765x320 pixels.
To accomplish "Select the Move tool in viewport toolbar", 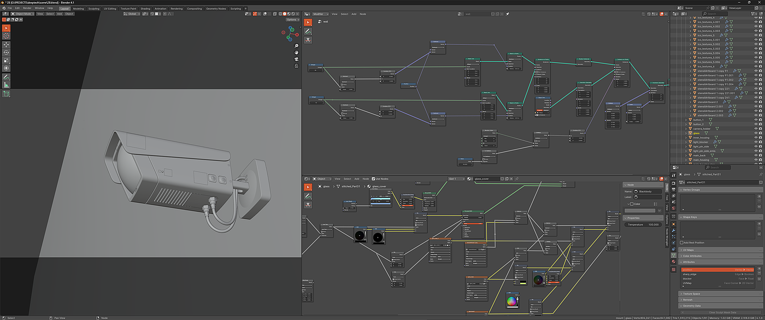I will click(x=7, y=45).
